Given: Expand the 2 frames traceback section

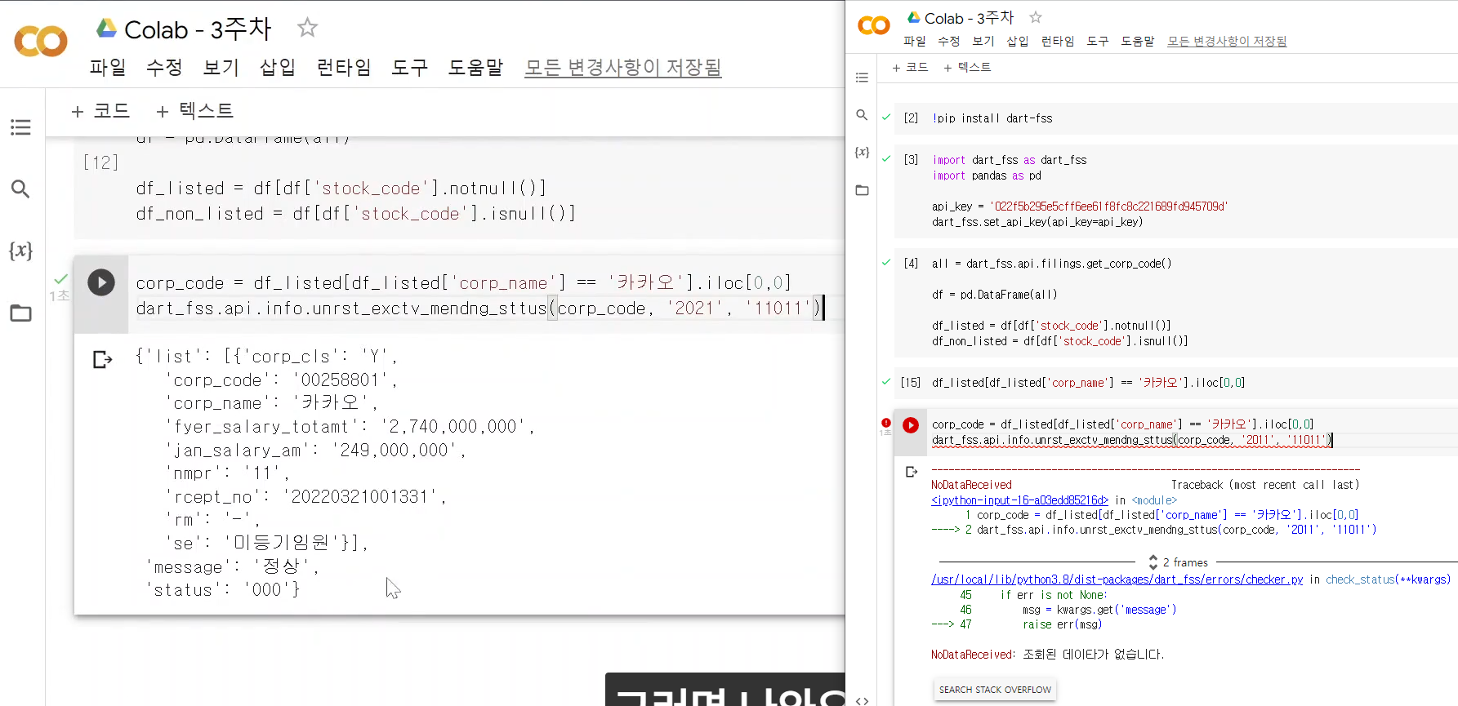Looking at the screenshot, I should pos(1179,562).
